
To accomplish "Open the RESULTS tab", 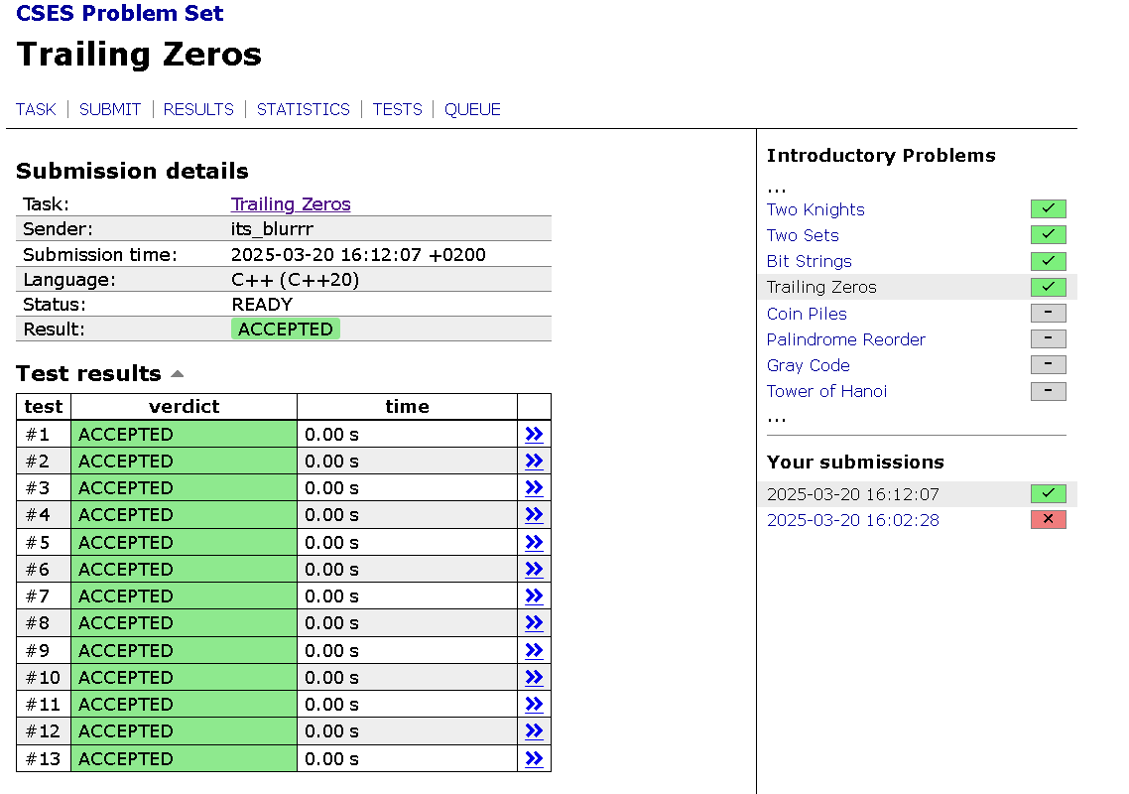I will click(198, 109).
